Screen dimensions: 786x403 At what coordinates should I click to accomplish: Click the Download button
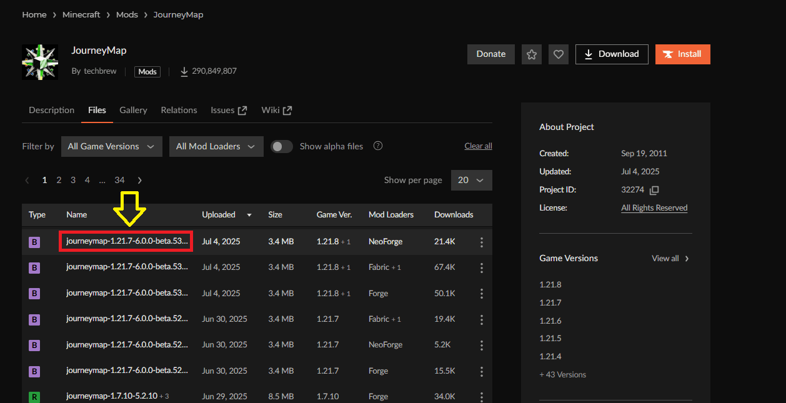612,54
